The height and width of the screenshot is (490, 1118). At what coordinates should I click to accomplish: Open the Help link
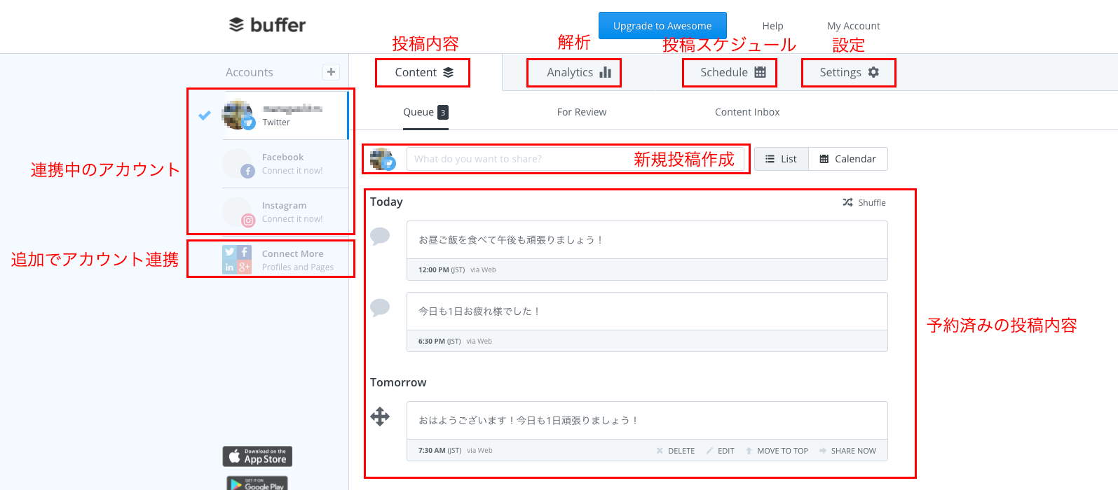(x=772, y=26)
